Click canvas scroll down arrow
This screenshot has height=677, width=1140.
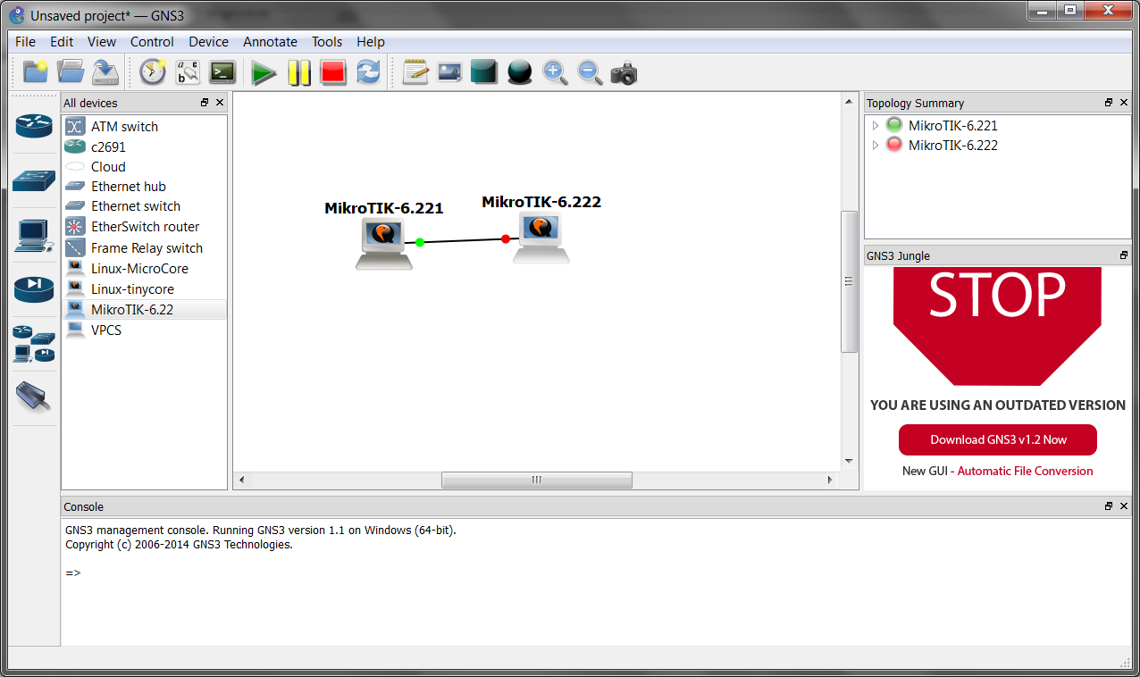[850, 461]
